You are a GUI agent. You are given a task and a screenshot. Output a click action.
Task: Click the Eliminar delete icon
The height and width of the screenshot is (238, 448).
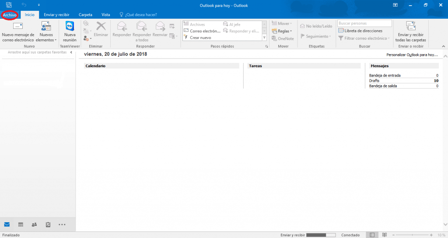coord(101,29)
